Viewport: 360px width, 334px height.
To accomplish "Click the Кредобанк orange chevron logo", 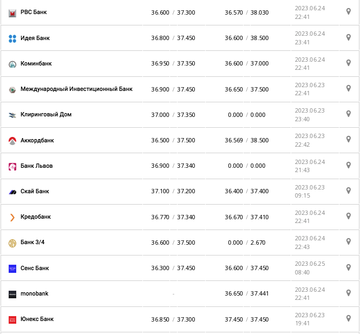I will (12, 217).
